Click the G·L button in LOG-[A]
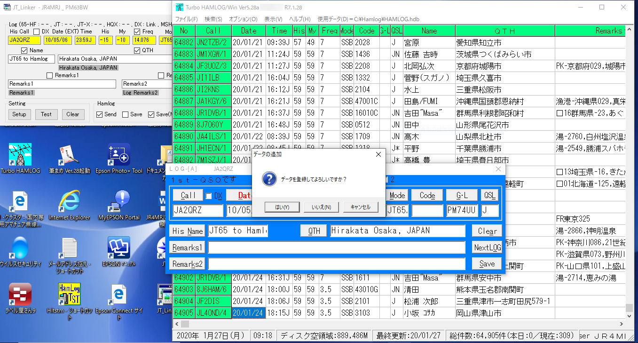This screenshot has height=343, width=638. coord(462,195)
